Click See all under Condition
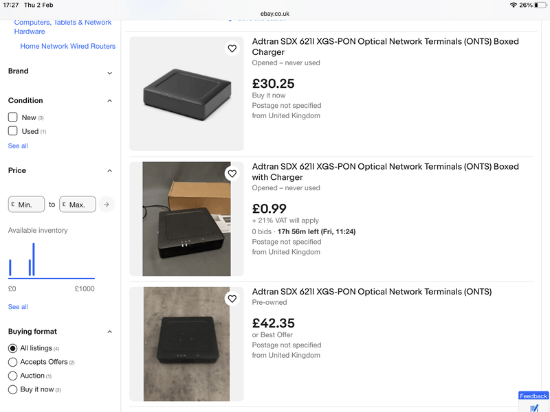This screenshot has height=412, width=550. [18, 146]
